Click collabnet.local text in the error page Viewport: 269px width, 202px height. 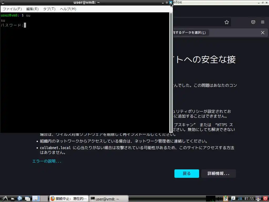pos(55,148)
